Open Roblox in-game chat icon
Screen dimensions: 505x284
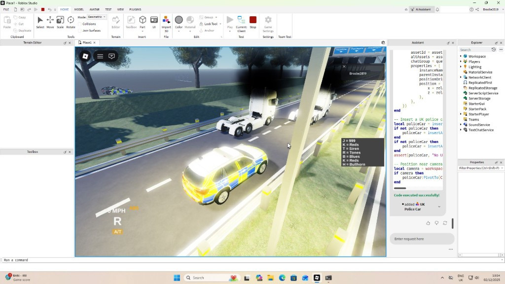pos(111,56)
